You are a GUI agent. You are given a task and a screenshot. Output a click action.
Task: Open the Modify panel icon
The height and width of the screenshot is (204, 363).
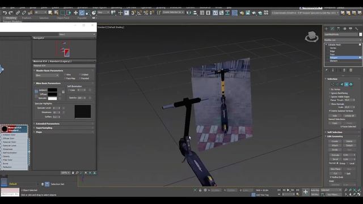tap(332, 29)
